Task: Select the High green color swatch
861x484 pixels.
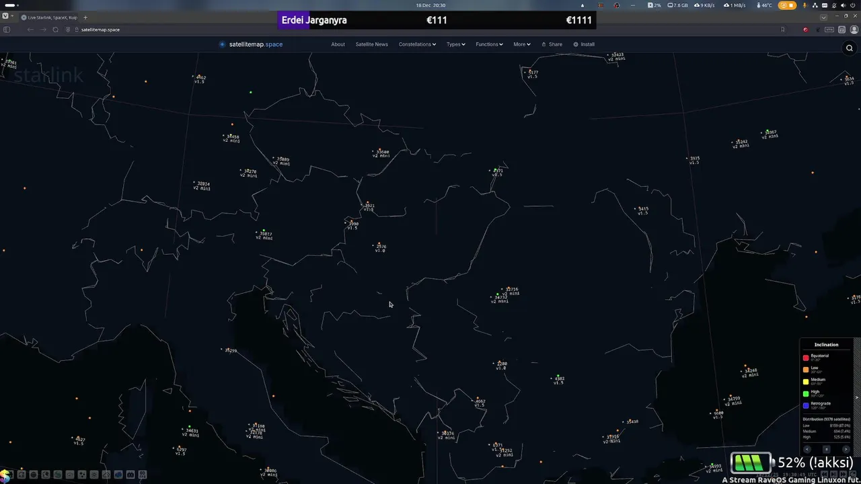Action: (806, 394)
